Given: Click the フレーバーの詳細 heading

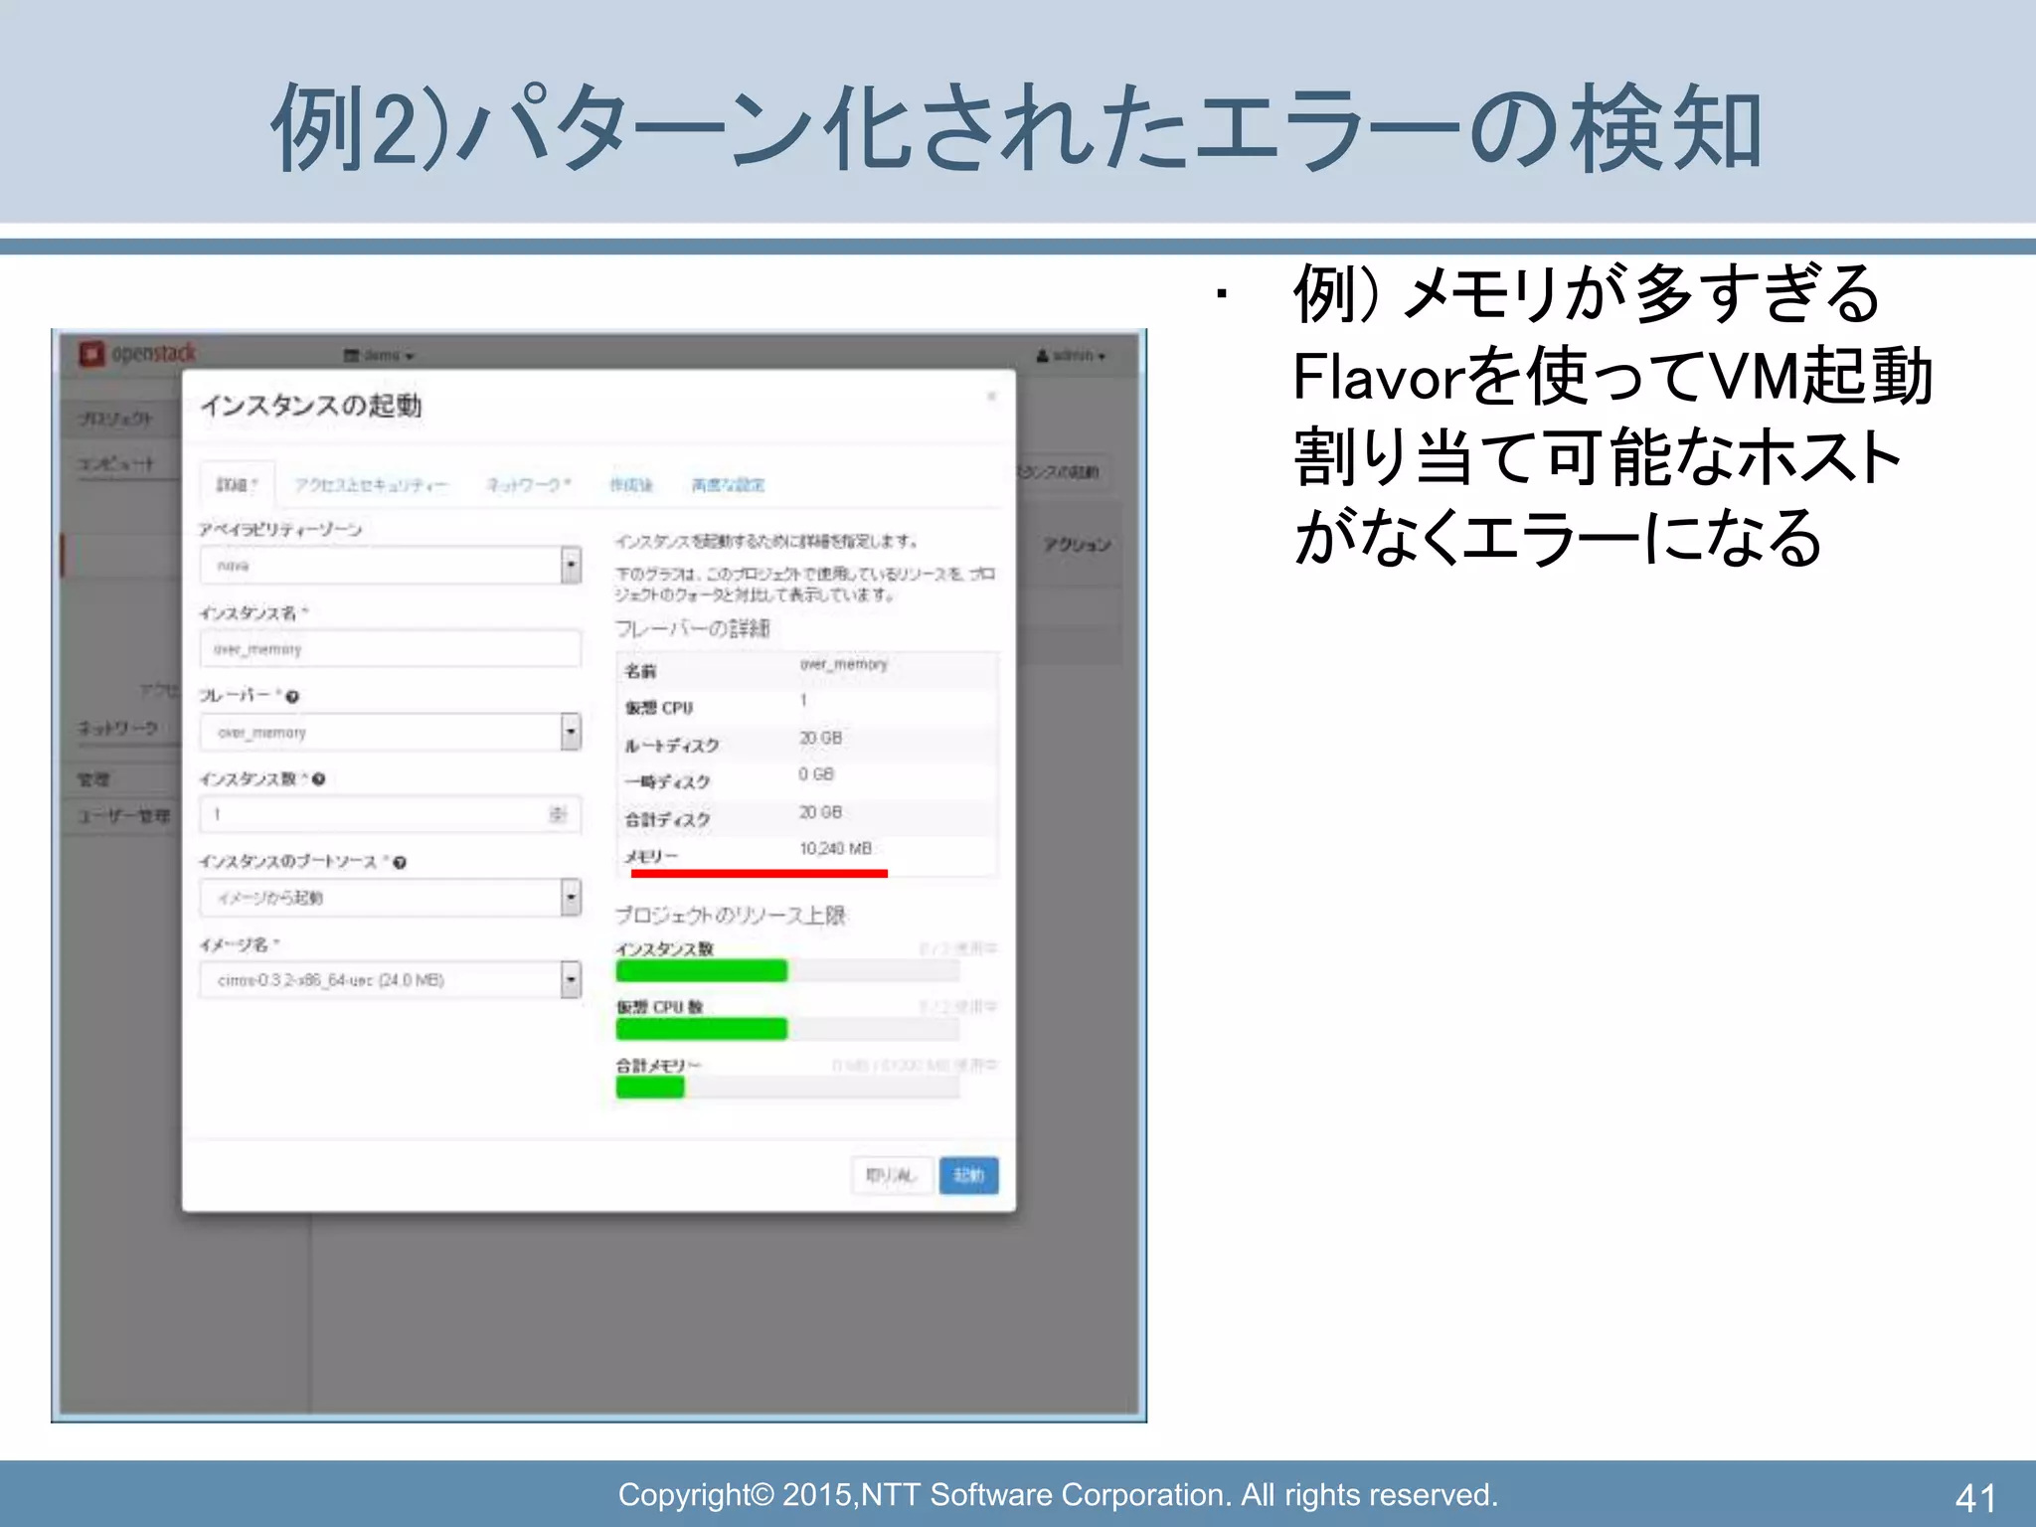Looking at the screenshot, I should coord(692,628).
